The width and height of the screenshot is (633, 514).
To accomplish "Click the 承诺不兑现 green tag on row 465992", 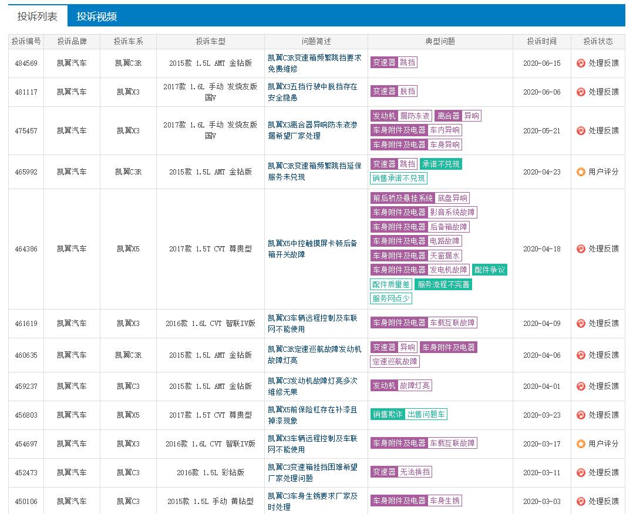I will point(440,164).
